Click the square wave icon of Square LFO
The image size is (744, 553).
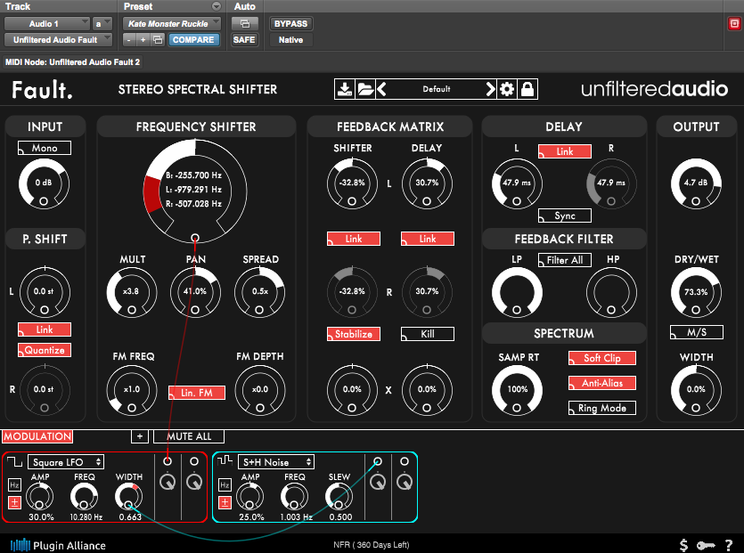15,461
